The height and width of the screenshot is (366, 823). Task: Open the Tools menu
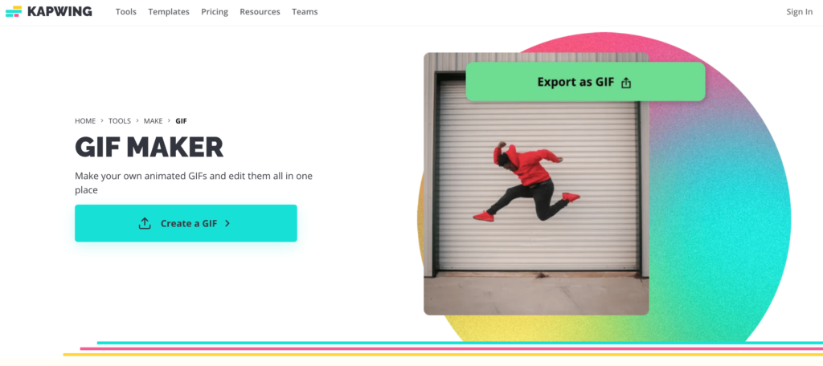125,12
